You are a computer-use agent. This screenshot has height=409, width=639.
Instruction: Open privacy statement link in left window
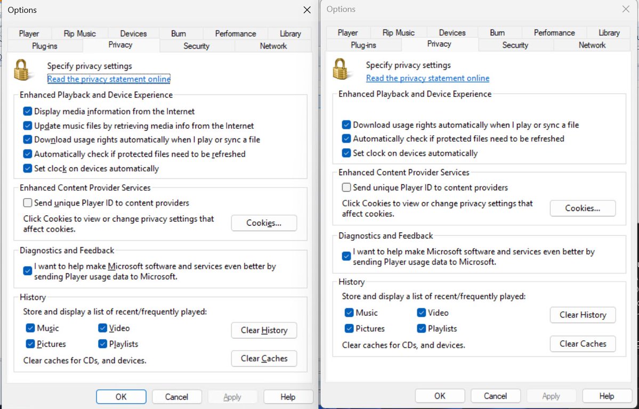click(109, 79)
